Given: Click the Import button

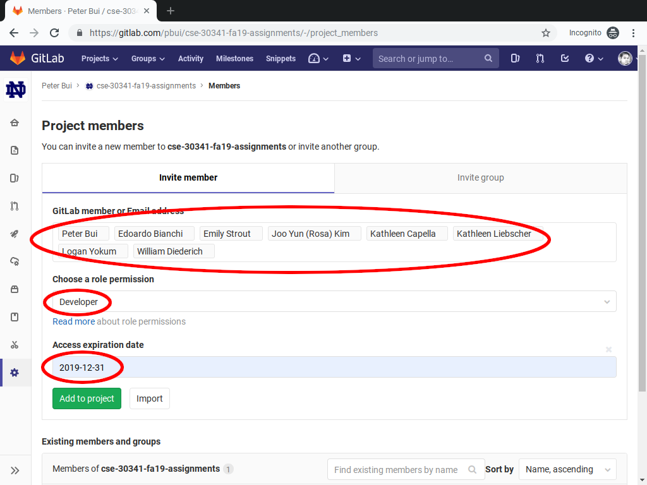Looking at the screenshot, I should click(149, 398).
